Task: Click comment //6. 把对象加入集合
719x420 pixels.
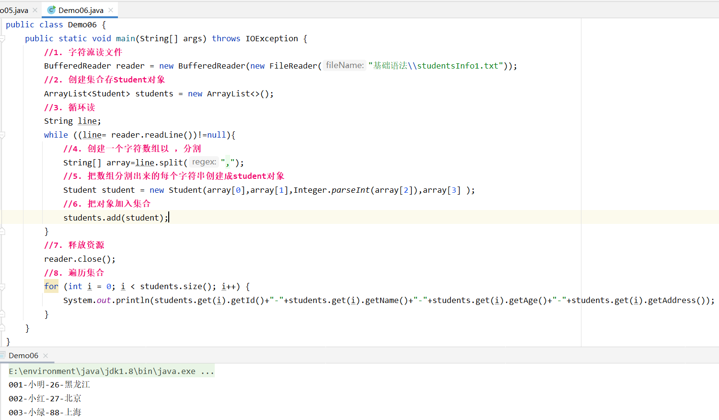Action: click(x=107, y=204)
